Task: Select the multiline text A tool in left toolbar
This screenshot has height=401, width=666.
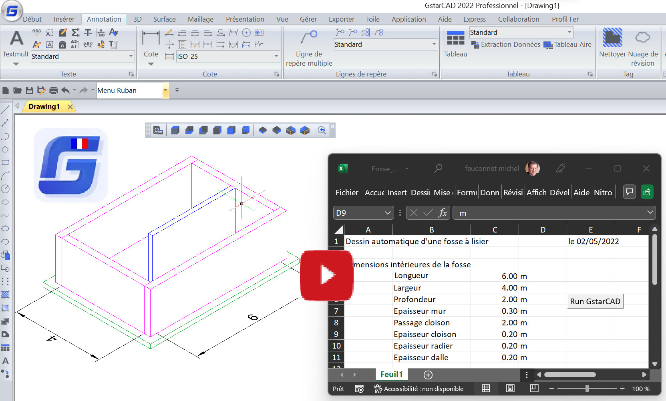Action: (x=5, y=361)
